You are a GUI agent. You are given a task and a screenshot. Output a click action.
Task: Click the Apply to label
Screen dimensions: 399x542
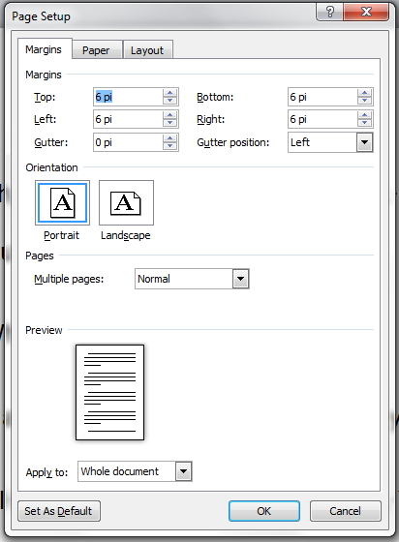(46, 472)
